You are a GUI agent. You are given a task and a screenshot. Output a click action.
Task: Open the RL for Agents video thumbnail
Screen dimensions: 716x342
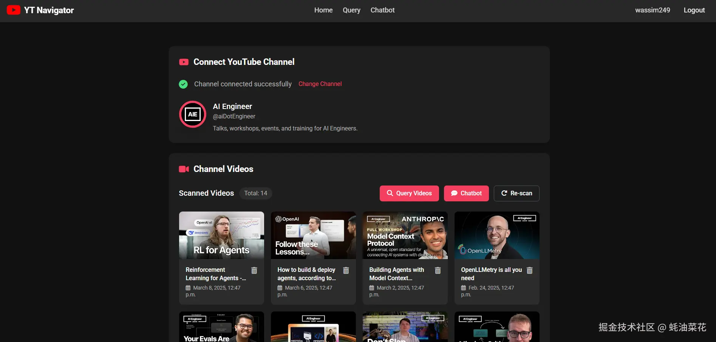[x=221, y=235]
